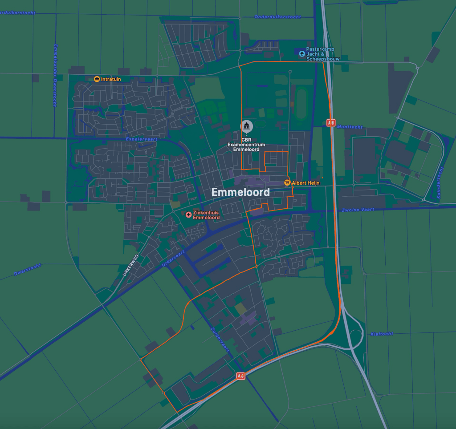Open the CBR Examencentrum building pin

pos(246,126)
